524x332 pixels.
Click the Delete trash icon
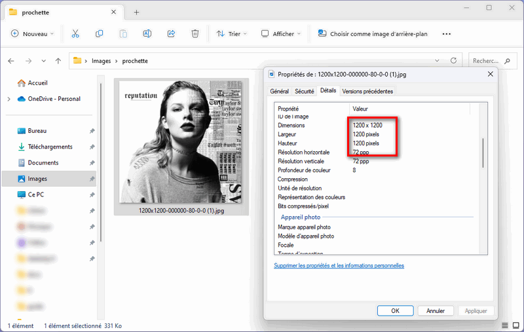195,34
